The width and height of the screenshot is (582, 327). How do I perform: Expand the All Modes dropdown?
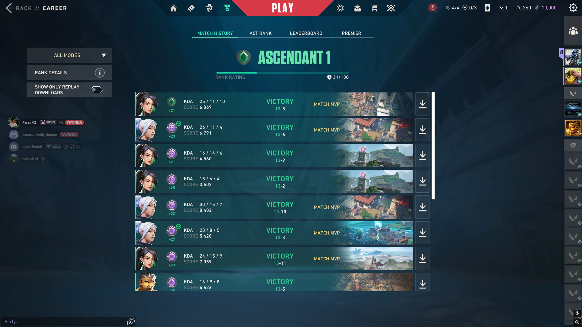point(70,55)
